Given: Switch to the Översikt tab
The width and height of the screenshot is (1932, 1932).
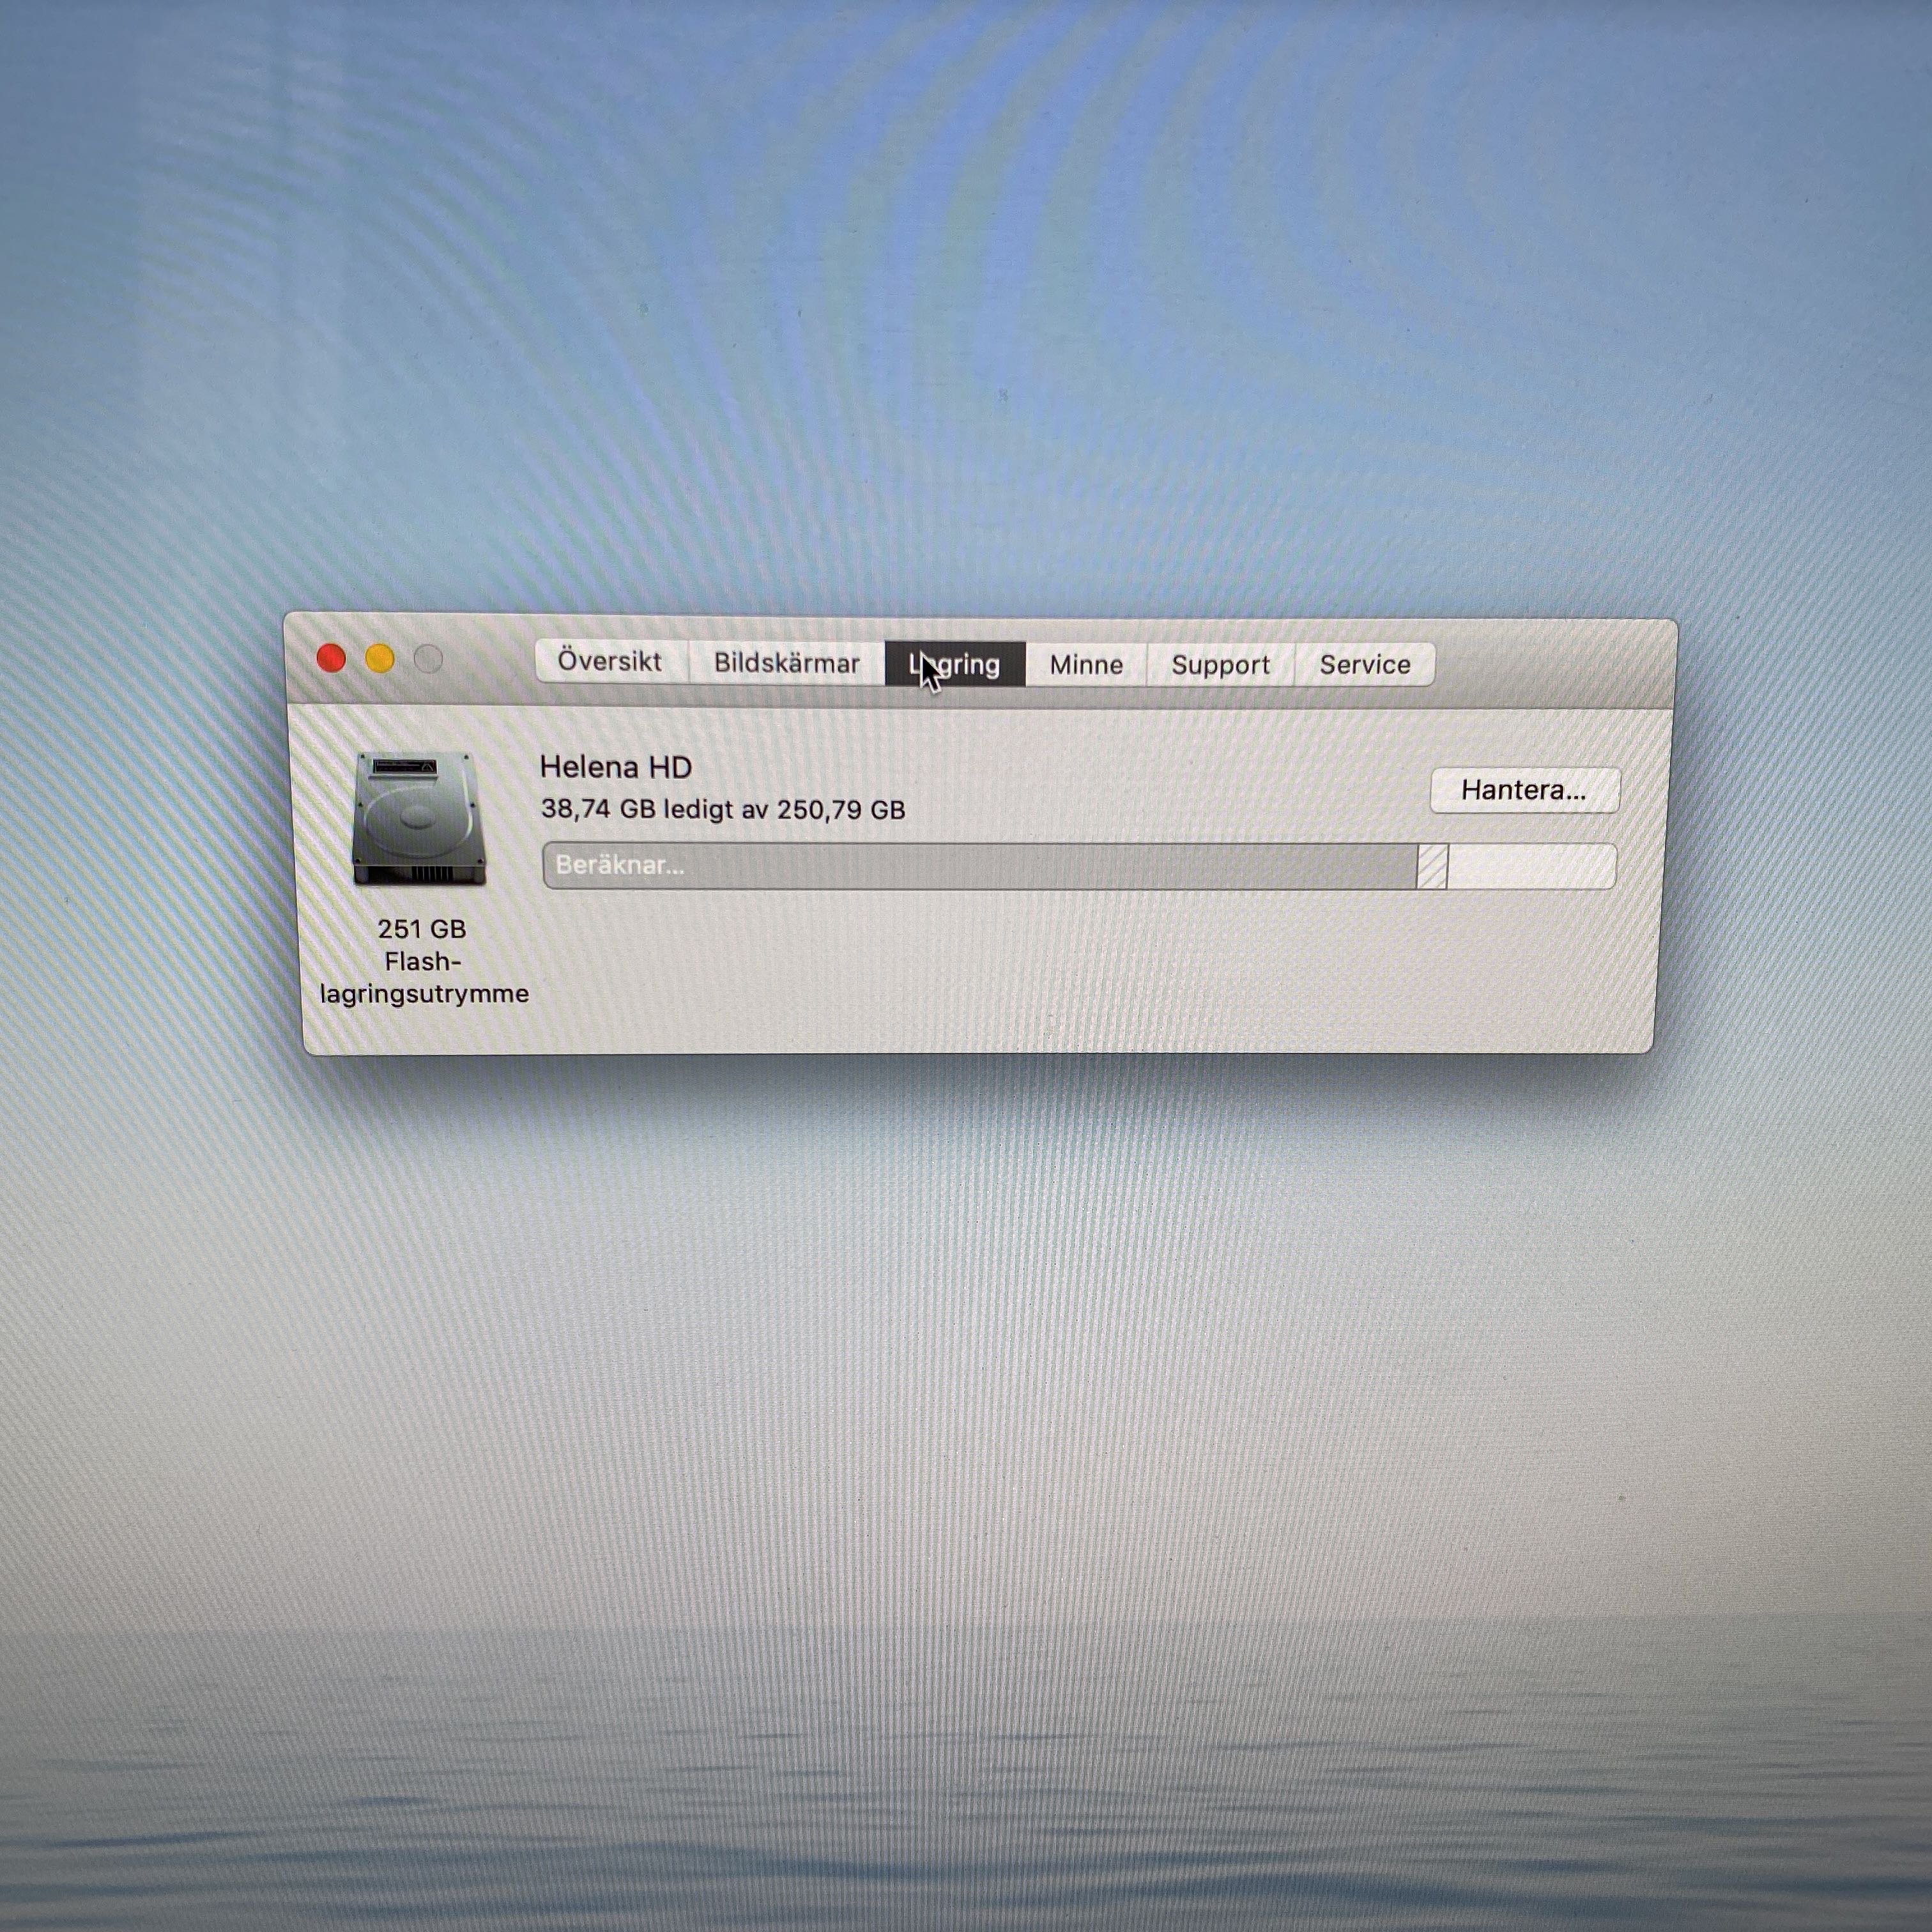Looking at the screenshot, I should pyautogui.click(x=610, y=662).
